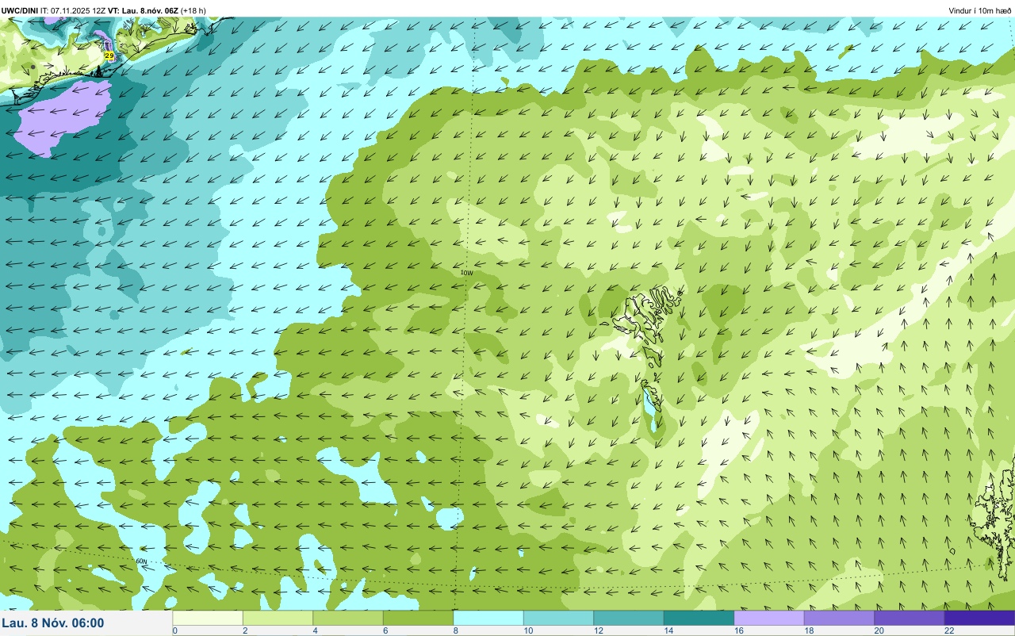
Task: Click the 18–20 m/s purple legend swatch
Action: click(x=839, y=618)
